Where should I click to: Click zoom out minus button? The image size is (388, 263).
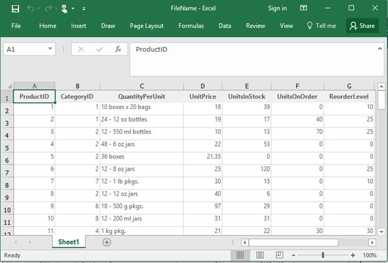[x=293, y=255]
